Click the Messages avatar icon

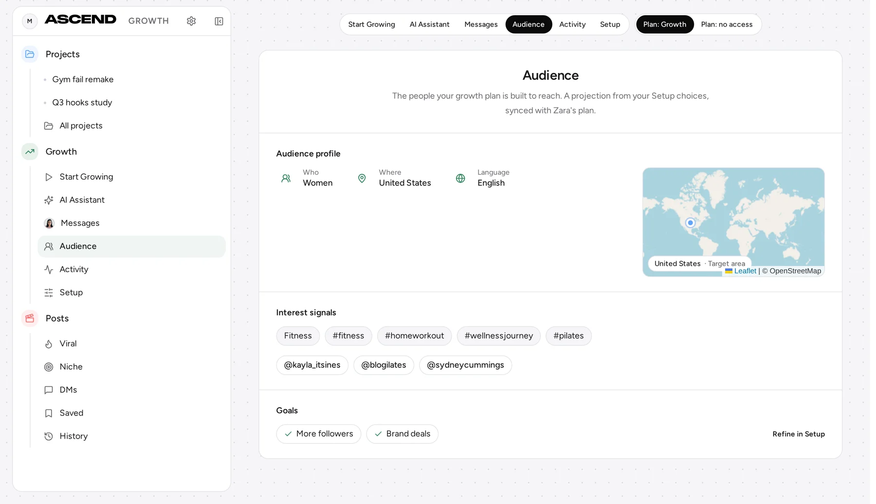pyautogui.click(x=49, y=223)
